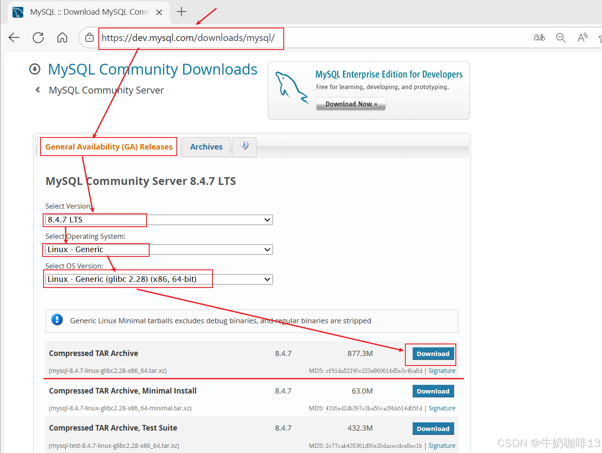602x453 pixels.
Task: Click the zoom out magnifier icon
Action: click(x=561, y=37)
